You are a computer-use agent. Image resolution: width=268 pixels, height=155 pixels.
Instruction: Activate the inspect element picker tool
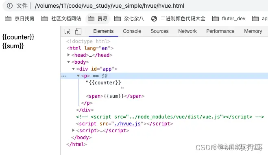tap(68, 31)
